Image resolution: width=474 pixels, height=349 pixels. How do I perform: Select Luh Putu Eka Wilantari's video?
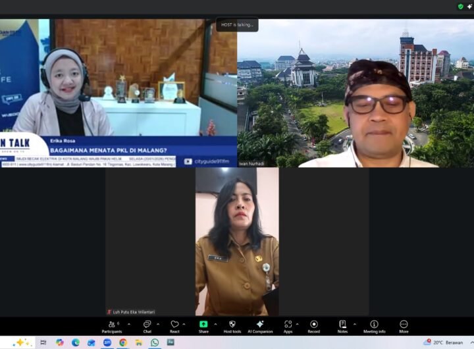(x=237, y=242)
